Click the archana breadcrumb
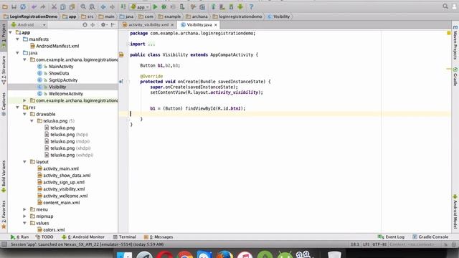This screenshot has height=258, width=459. pyautogui.click(x=197, y=16)
